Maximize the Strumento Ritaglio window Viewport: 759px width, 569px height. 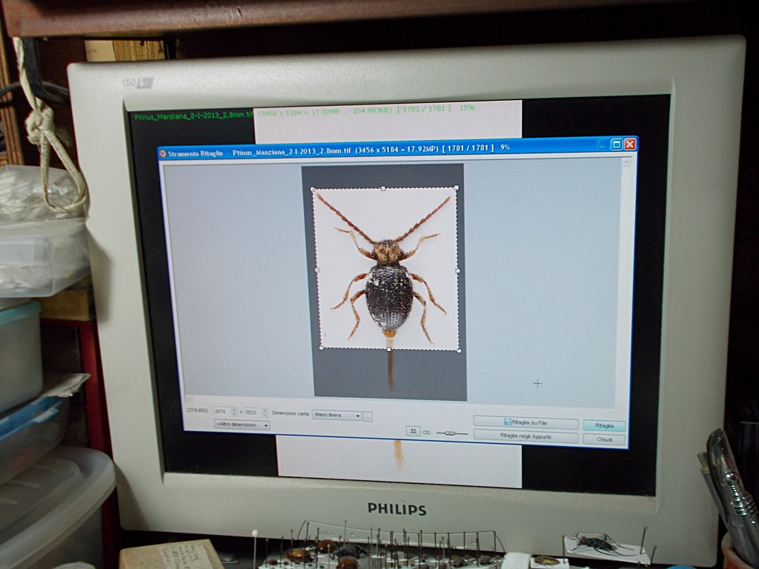click(616, 144)
